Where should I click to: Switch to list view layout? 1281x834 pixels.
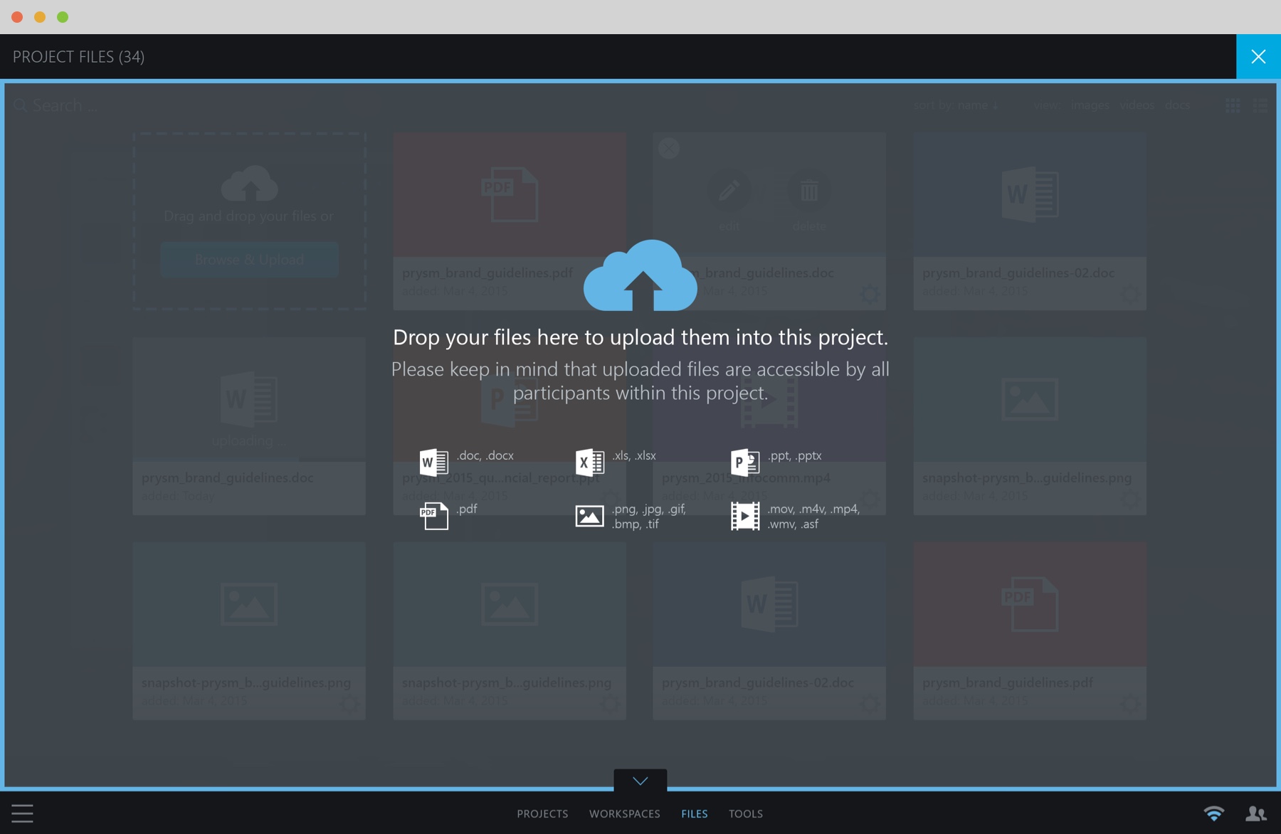(x=1261, y=105)
